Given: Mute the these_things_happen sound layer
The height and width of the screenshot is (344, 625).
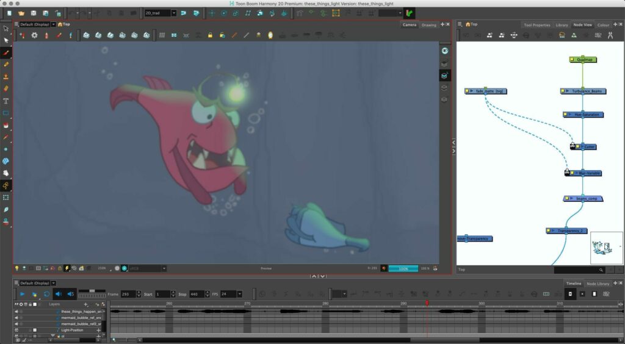Looking at the screenshot, I should point(16,312).
